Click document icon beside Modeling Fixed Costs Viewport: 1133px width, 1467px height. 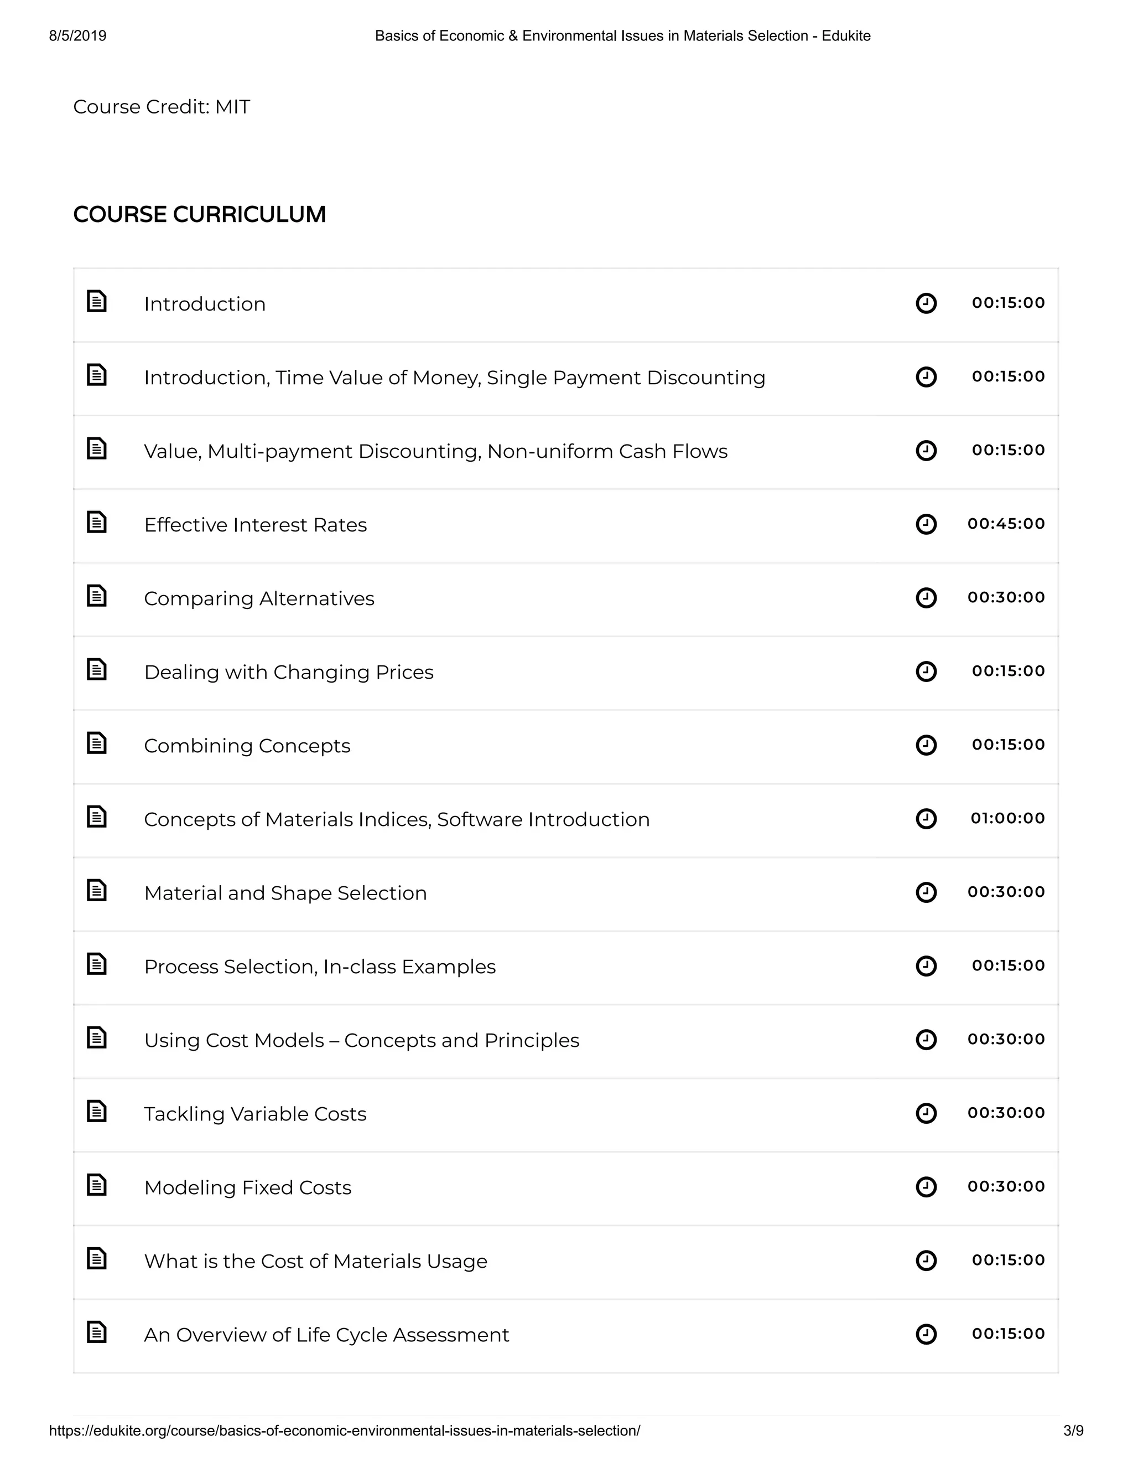97,1185
